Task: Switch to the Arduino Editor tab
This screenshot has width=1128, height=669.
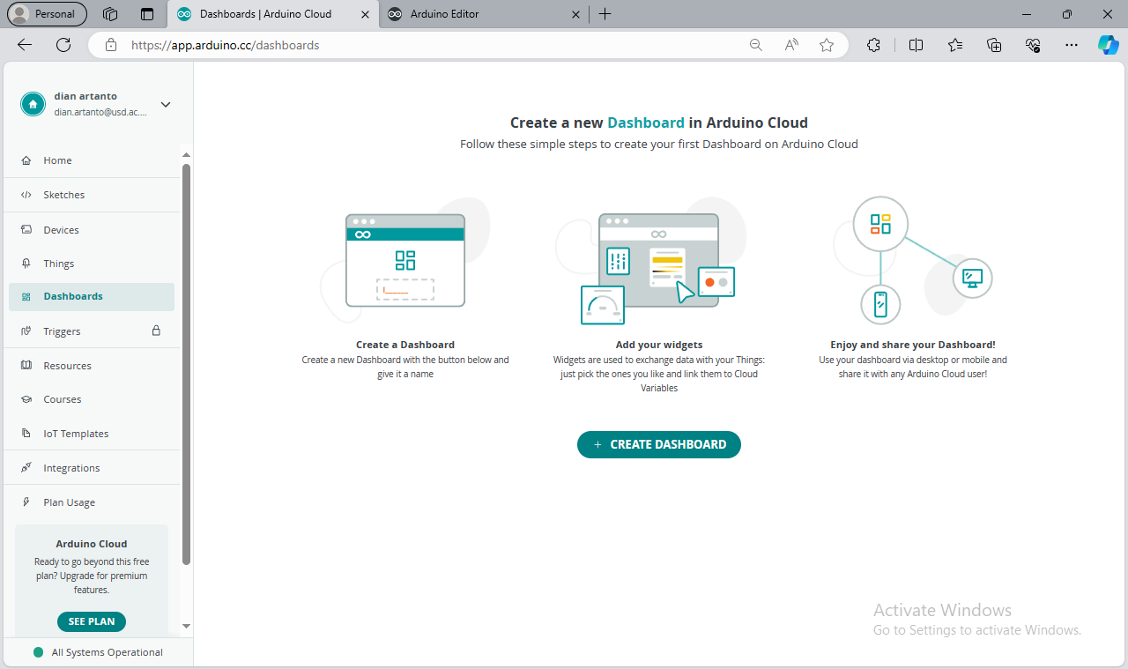Action: 484,14
